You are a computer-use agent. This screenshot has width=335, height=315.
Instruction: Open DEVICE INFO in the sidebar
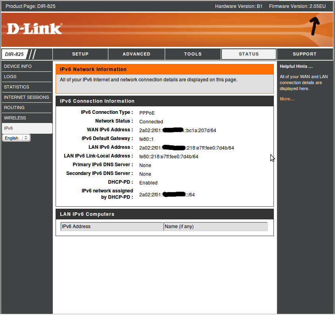click(18, 66)
